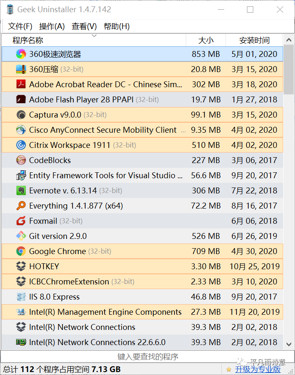Screen dimensions: 295x375
Task: Select the Foxmail name text
Action: (43, 221)
